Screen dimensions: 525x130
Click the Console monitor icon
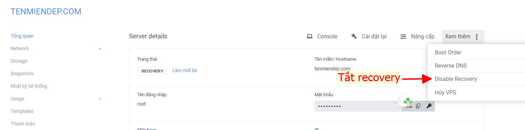309,37
